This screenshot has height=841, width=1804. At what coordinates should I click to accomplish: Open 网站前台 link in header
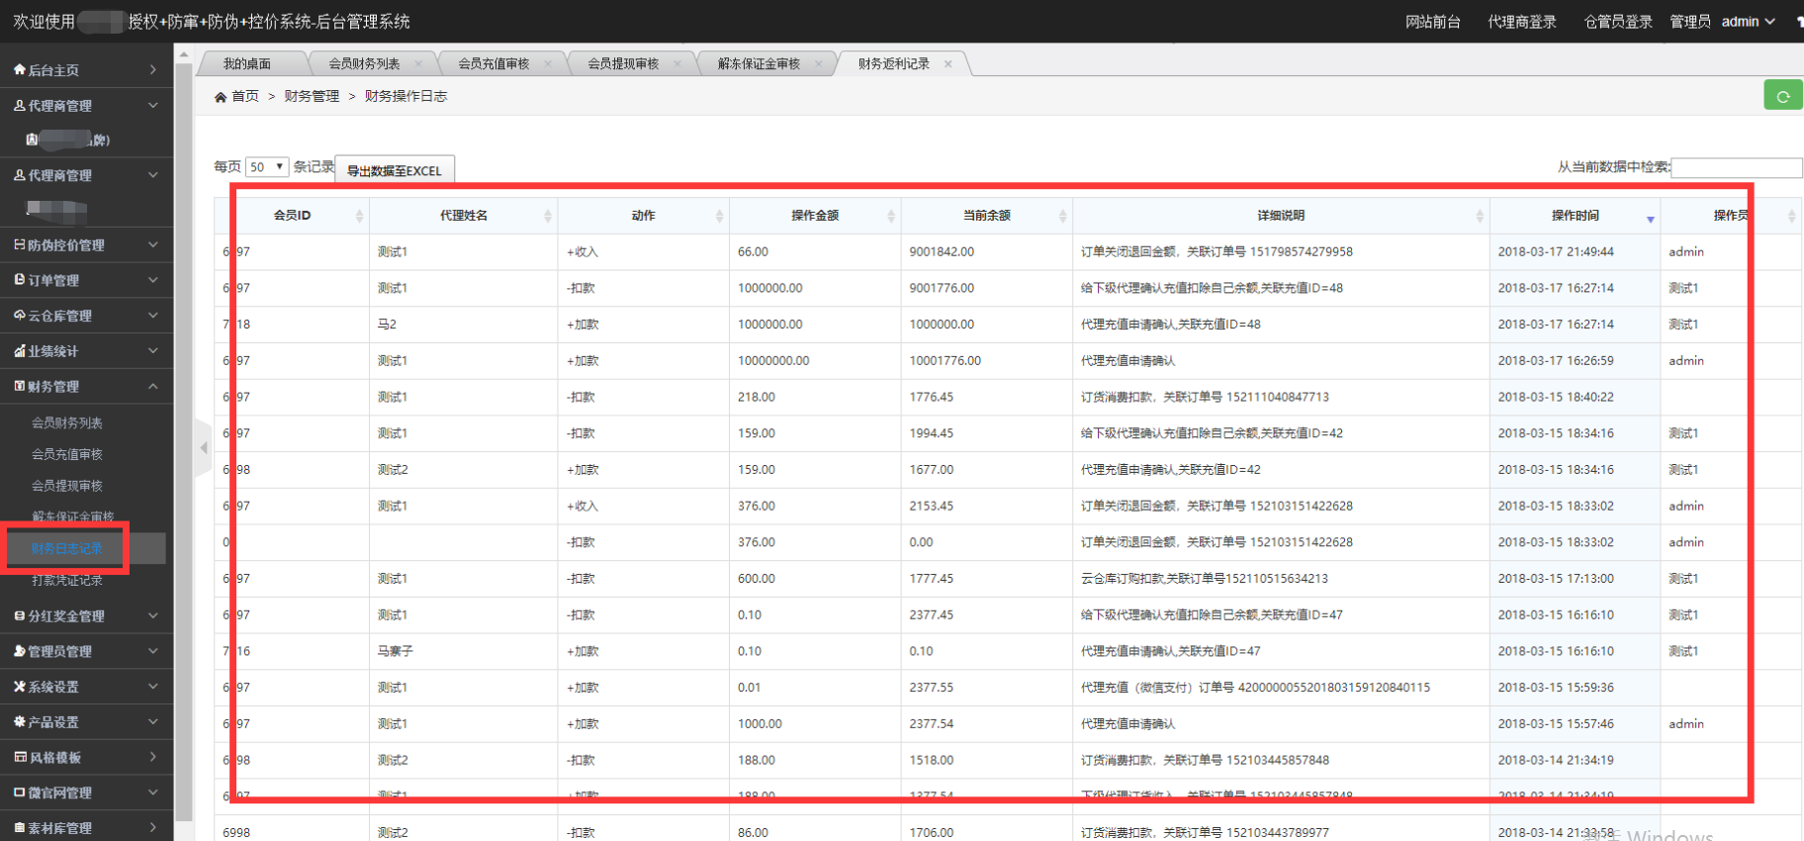coord(1433,22)
